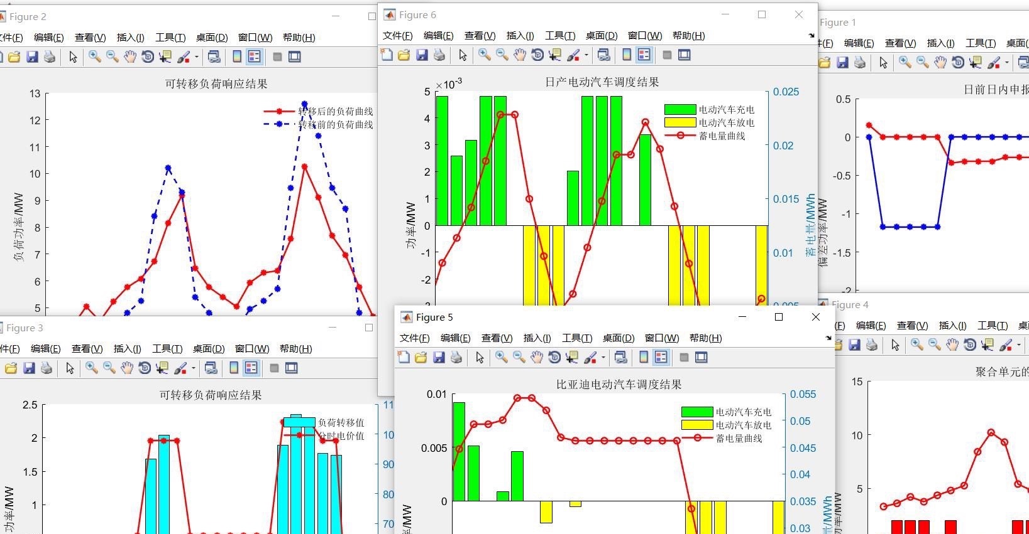Open 桌面(D) menu in Figure 6
This screenshot has width=1029, height=534.
coord(602,36)
